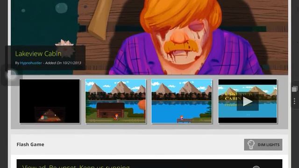299x168 pixels.
Task: Click the 'View ad. Be upset' banner text
Action: pos(76,166)
